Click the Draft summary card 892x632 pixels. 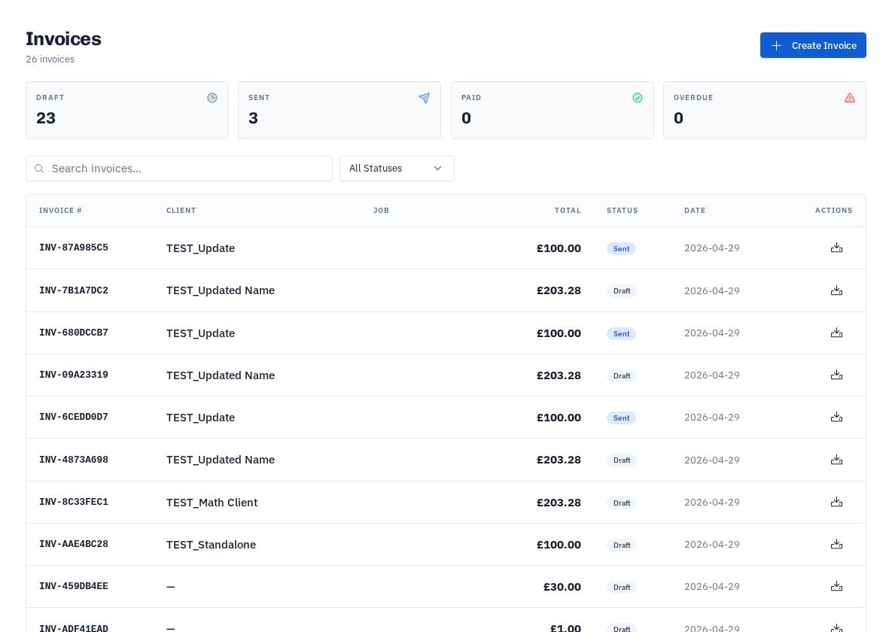click(127, 111)
